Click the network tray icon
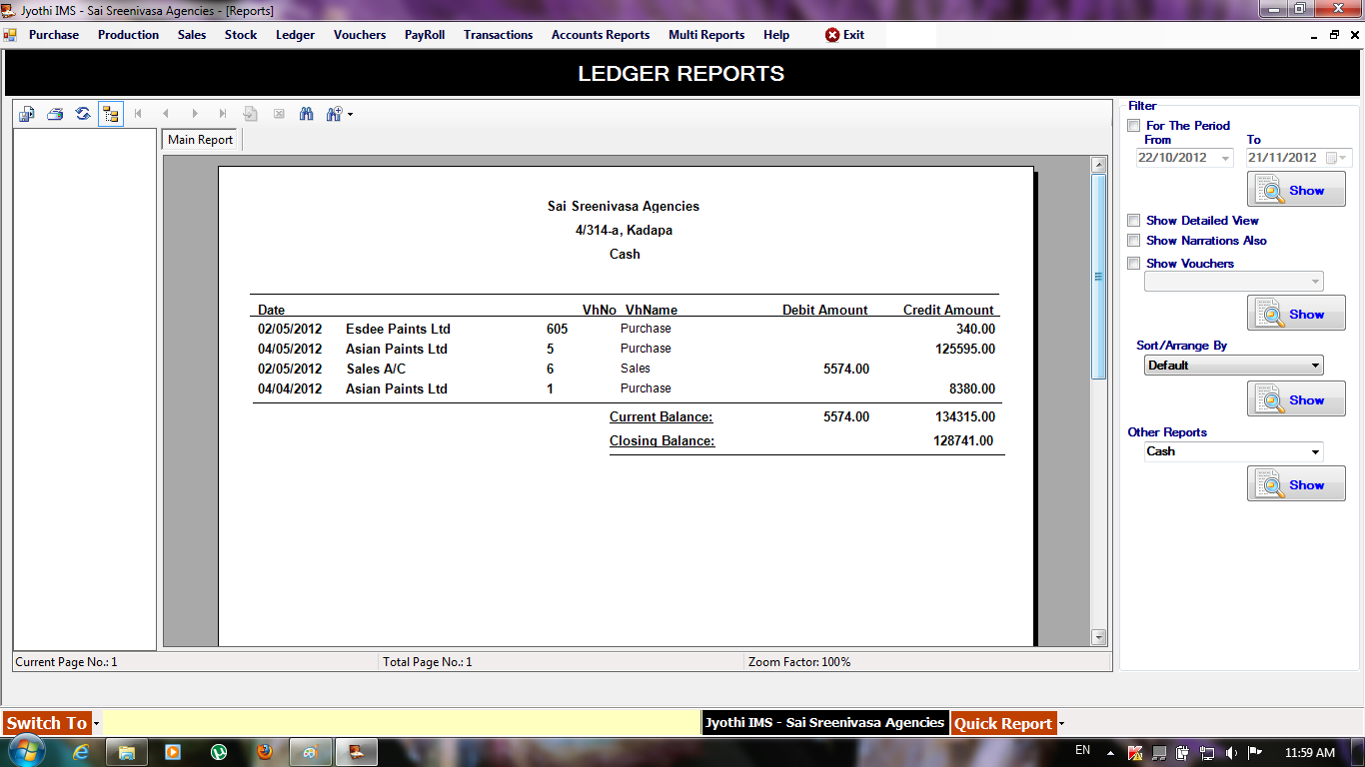Screen dimensions: 1365x767 click(1207, 752)
